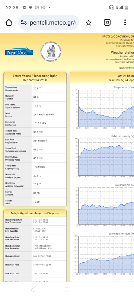134x298 pixels.
Task: Select sunset time 19:50
Action: pos(36,202)
